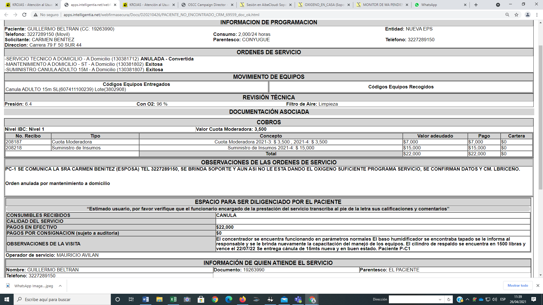Click Mostrar todo in downloads bar
Image resolution: width=543 pixels, height=305 pixels.
pos(518,286)
